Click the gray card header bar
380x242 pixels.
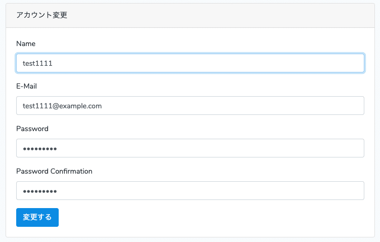click(x=228, y=15)
